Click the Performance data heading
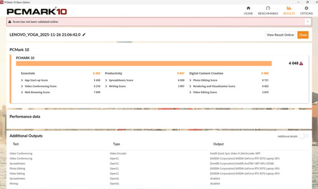This screenshot has width=318, height=189. coord(25,117)
